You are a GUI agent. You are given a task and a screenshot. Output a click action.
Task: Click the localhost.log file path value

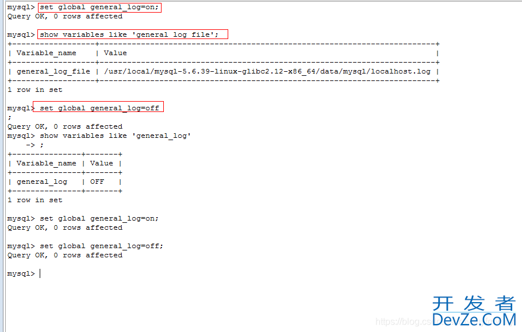[x=267, y=72]
